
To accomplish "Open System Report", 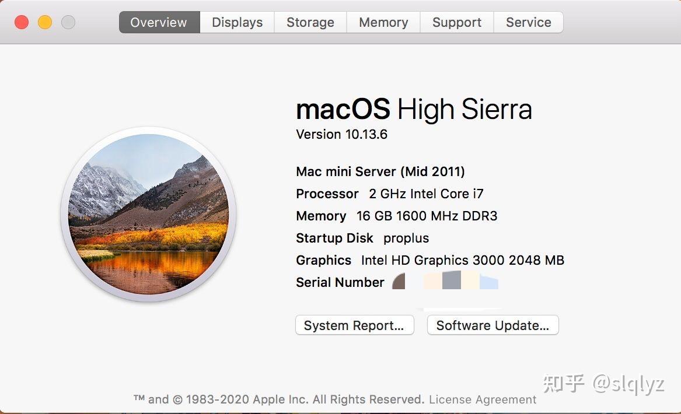I will [354, 325].
